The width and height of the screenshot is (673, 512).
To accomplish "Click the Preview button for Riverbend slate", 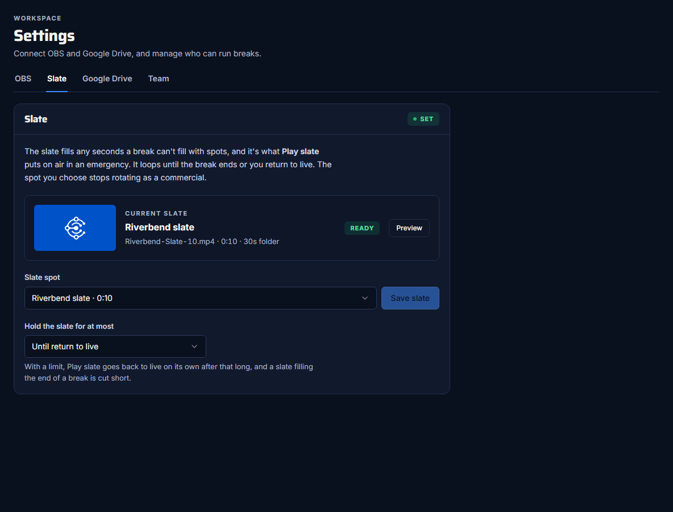I will pos(409,228).
